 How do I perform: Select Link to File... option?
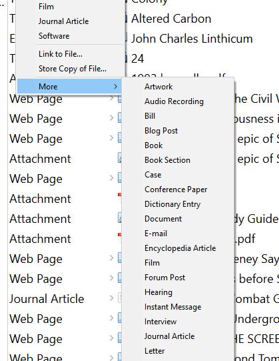[61, 54]
